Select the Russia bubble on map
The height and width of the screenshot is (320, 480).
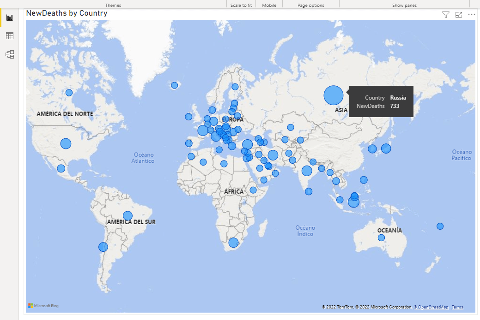(334, 95)
